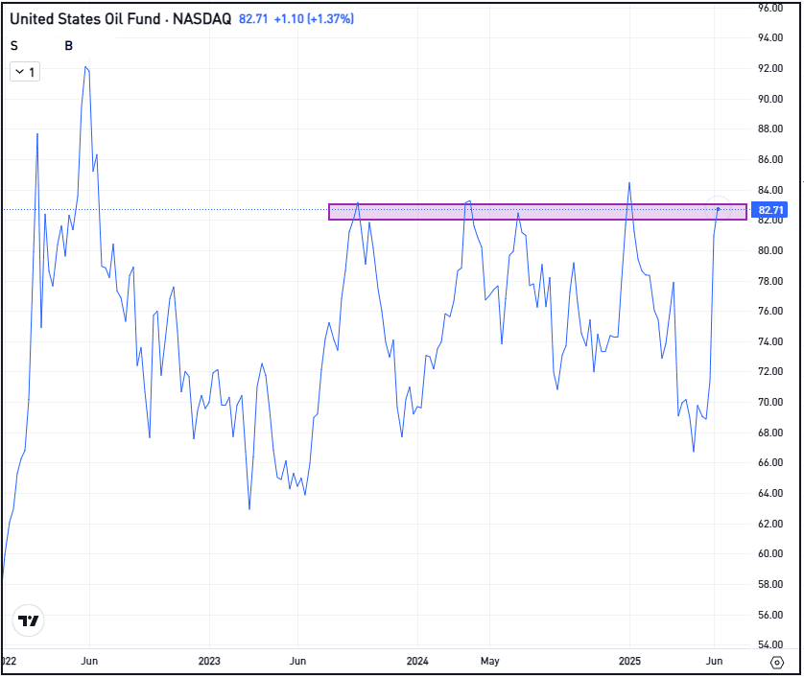This screenshot has height=678, width=804.
Task: Click the last price dot on chart
Action: 718,209
